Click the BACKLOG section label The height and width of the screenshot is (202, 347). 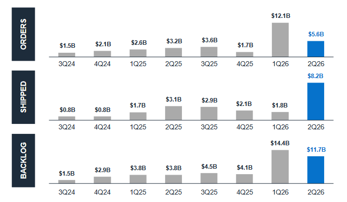(x=23, y=160)
